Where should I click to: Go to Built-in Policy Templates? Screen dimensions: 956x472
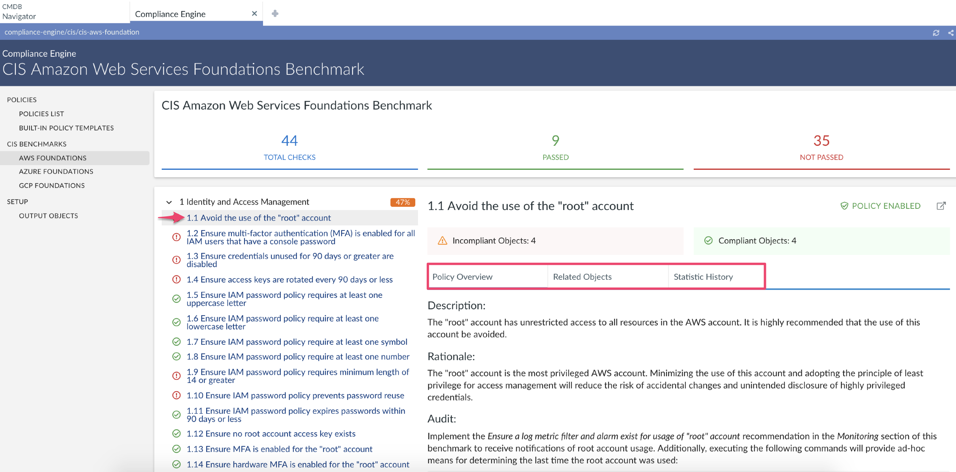tap(66, 128)
